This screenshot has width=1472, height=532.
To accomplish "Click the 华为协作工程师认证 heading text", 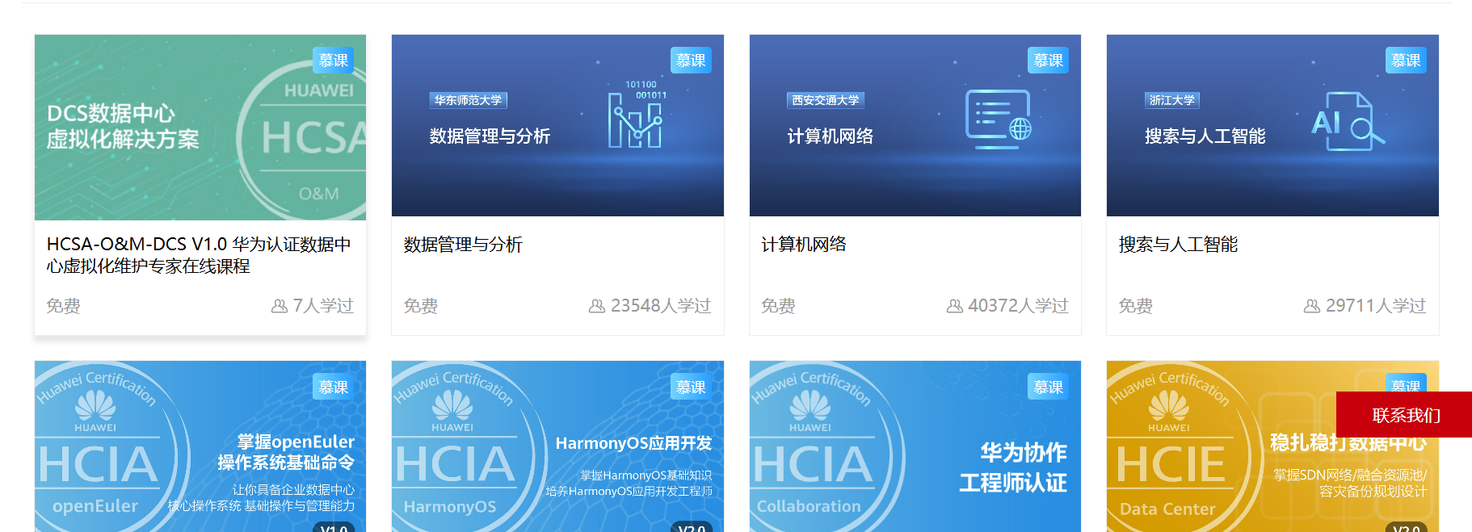I will tap(1013, 467).
